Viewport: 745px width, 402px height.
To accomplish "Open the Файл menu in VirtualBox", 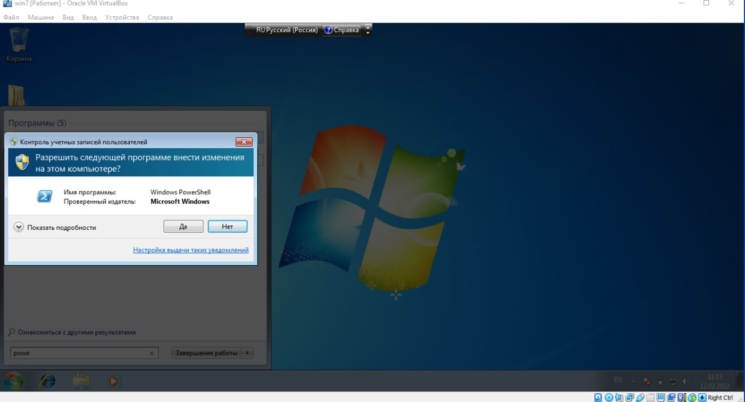I will (11, 17).
